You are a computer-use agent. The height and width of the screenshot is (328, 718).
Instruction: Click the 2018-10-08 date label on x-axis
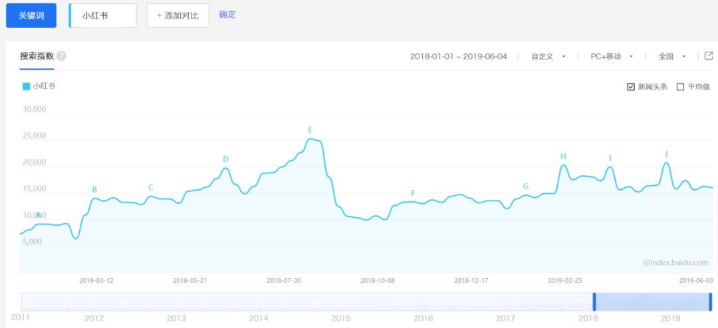[x=378, y=280]
